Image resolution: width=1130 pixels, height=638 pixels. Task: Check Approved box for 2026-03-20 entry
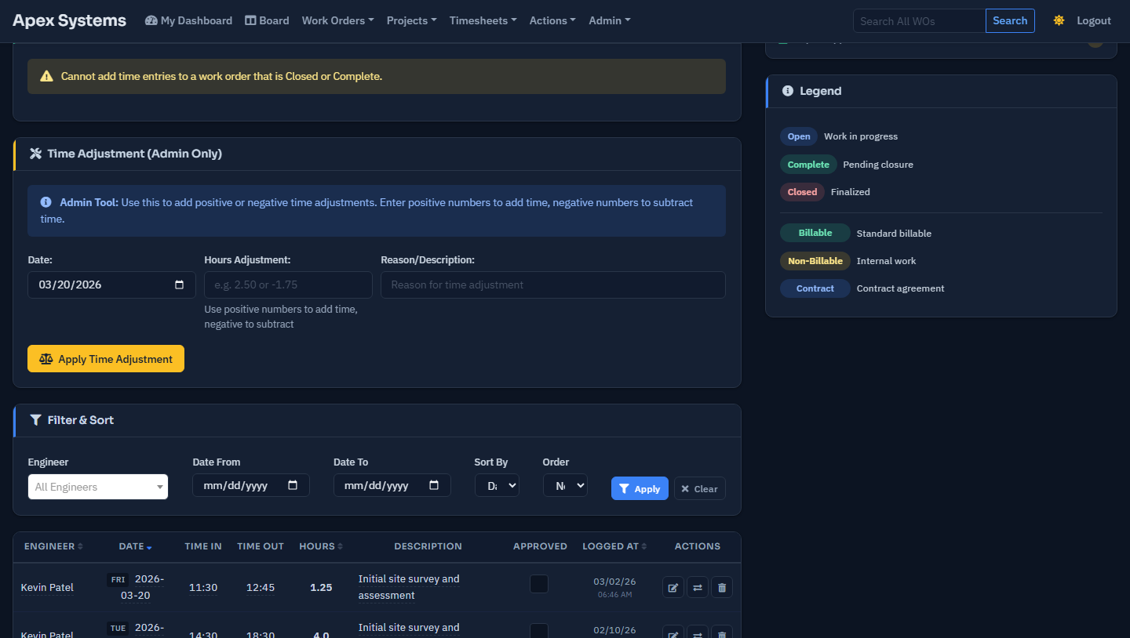click(539, 584)
